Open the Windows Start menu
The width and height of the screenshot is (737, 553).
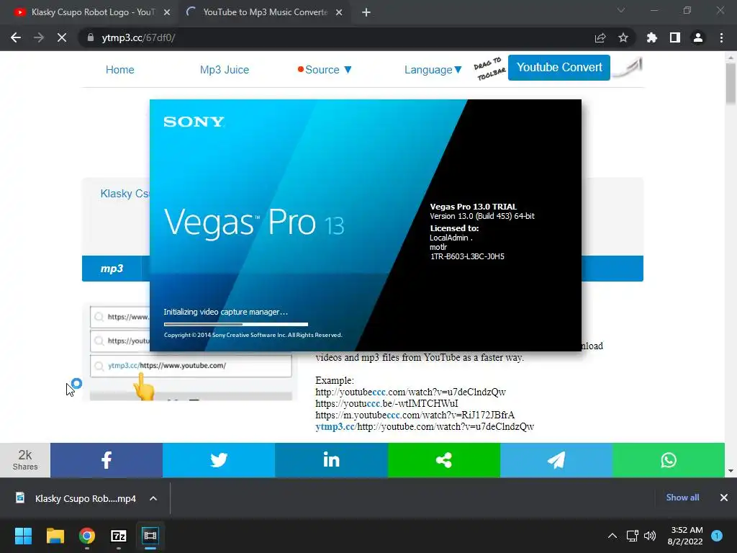[x=23, y=536]
